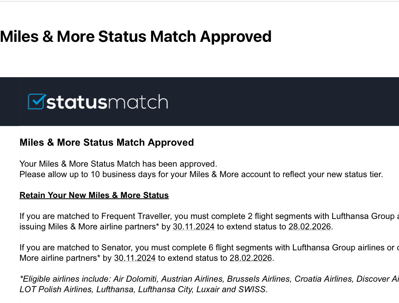
Task: Click the large email subject title
Action: click(136, 37)
